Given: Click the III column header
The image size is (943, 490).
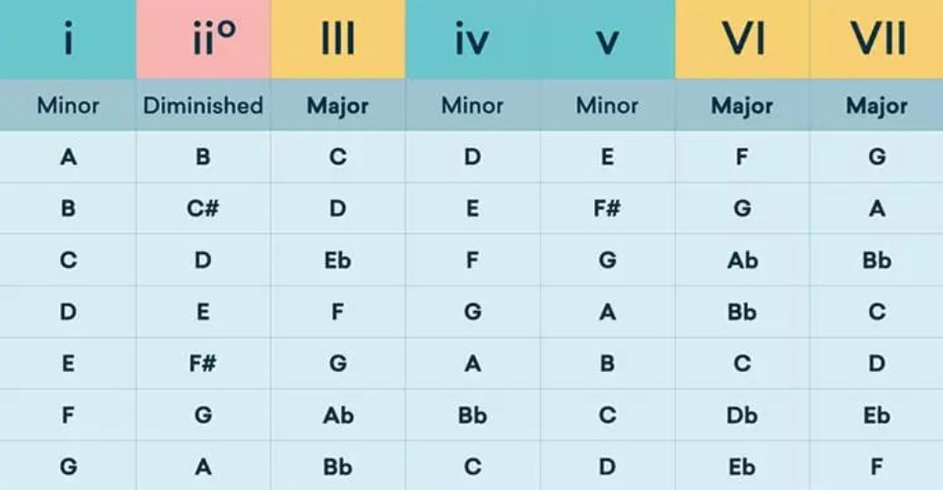Looking at the screenshot, I should (338, 39).
